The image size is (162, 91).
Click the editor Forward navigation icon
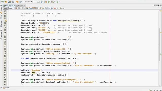pyautogui.click(x=23, y=8)
